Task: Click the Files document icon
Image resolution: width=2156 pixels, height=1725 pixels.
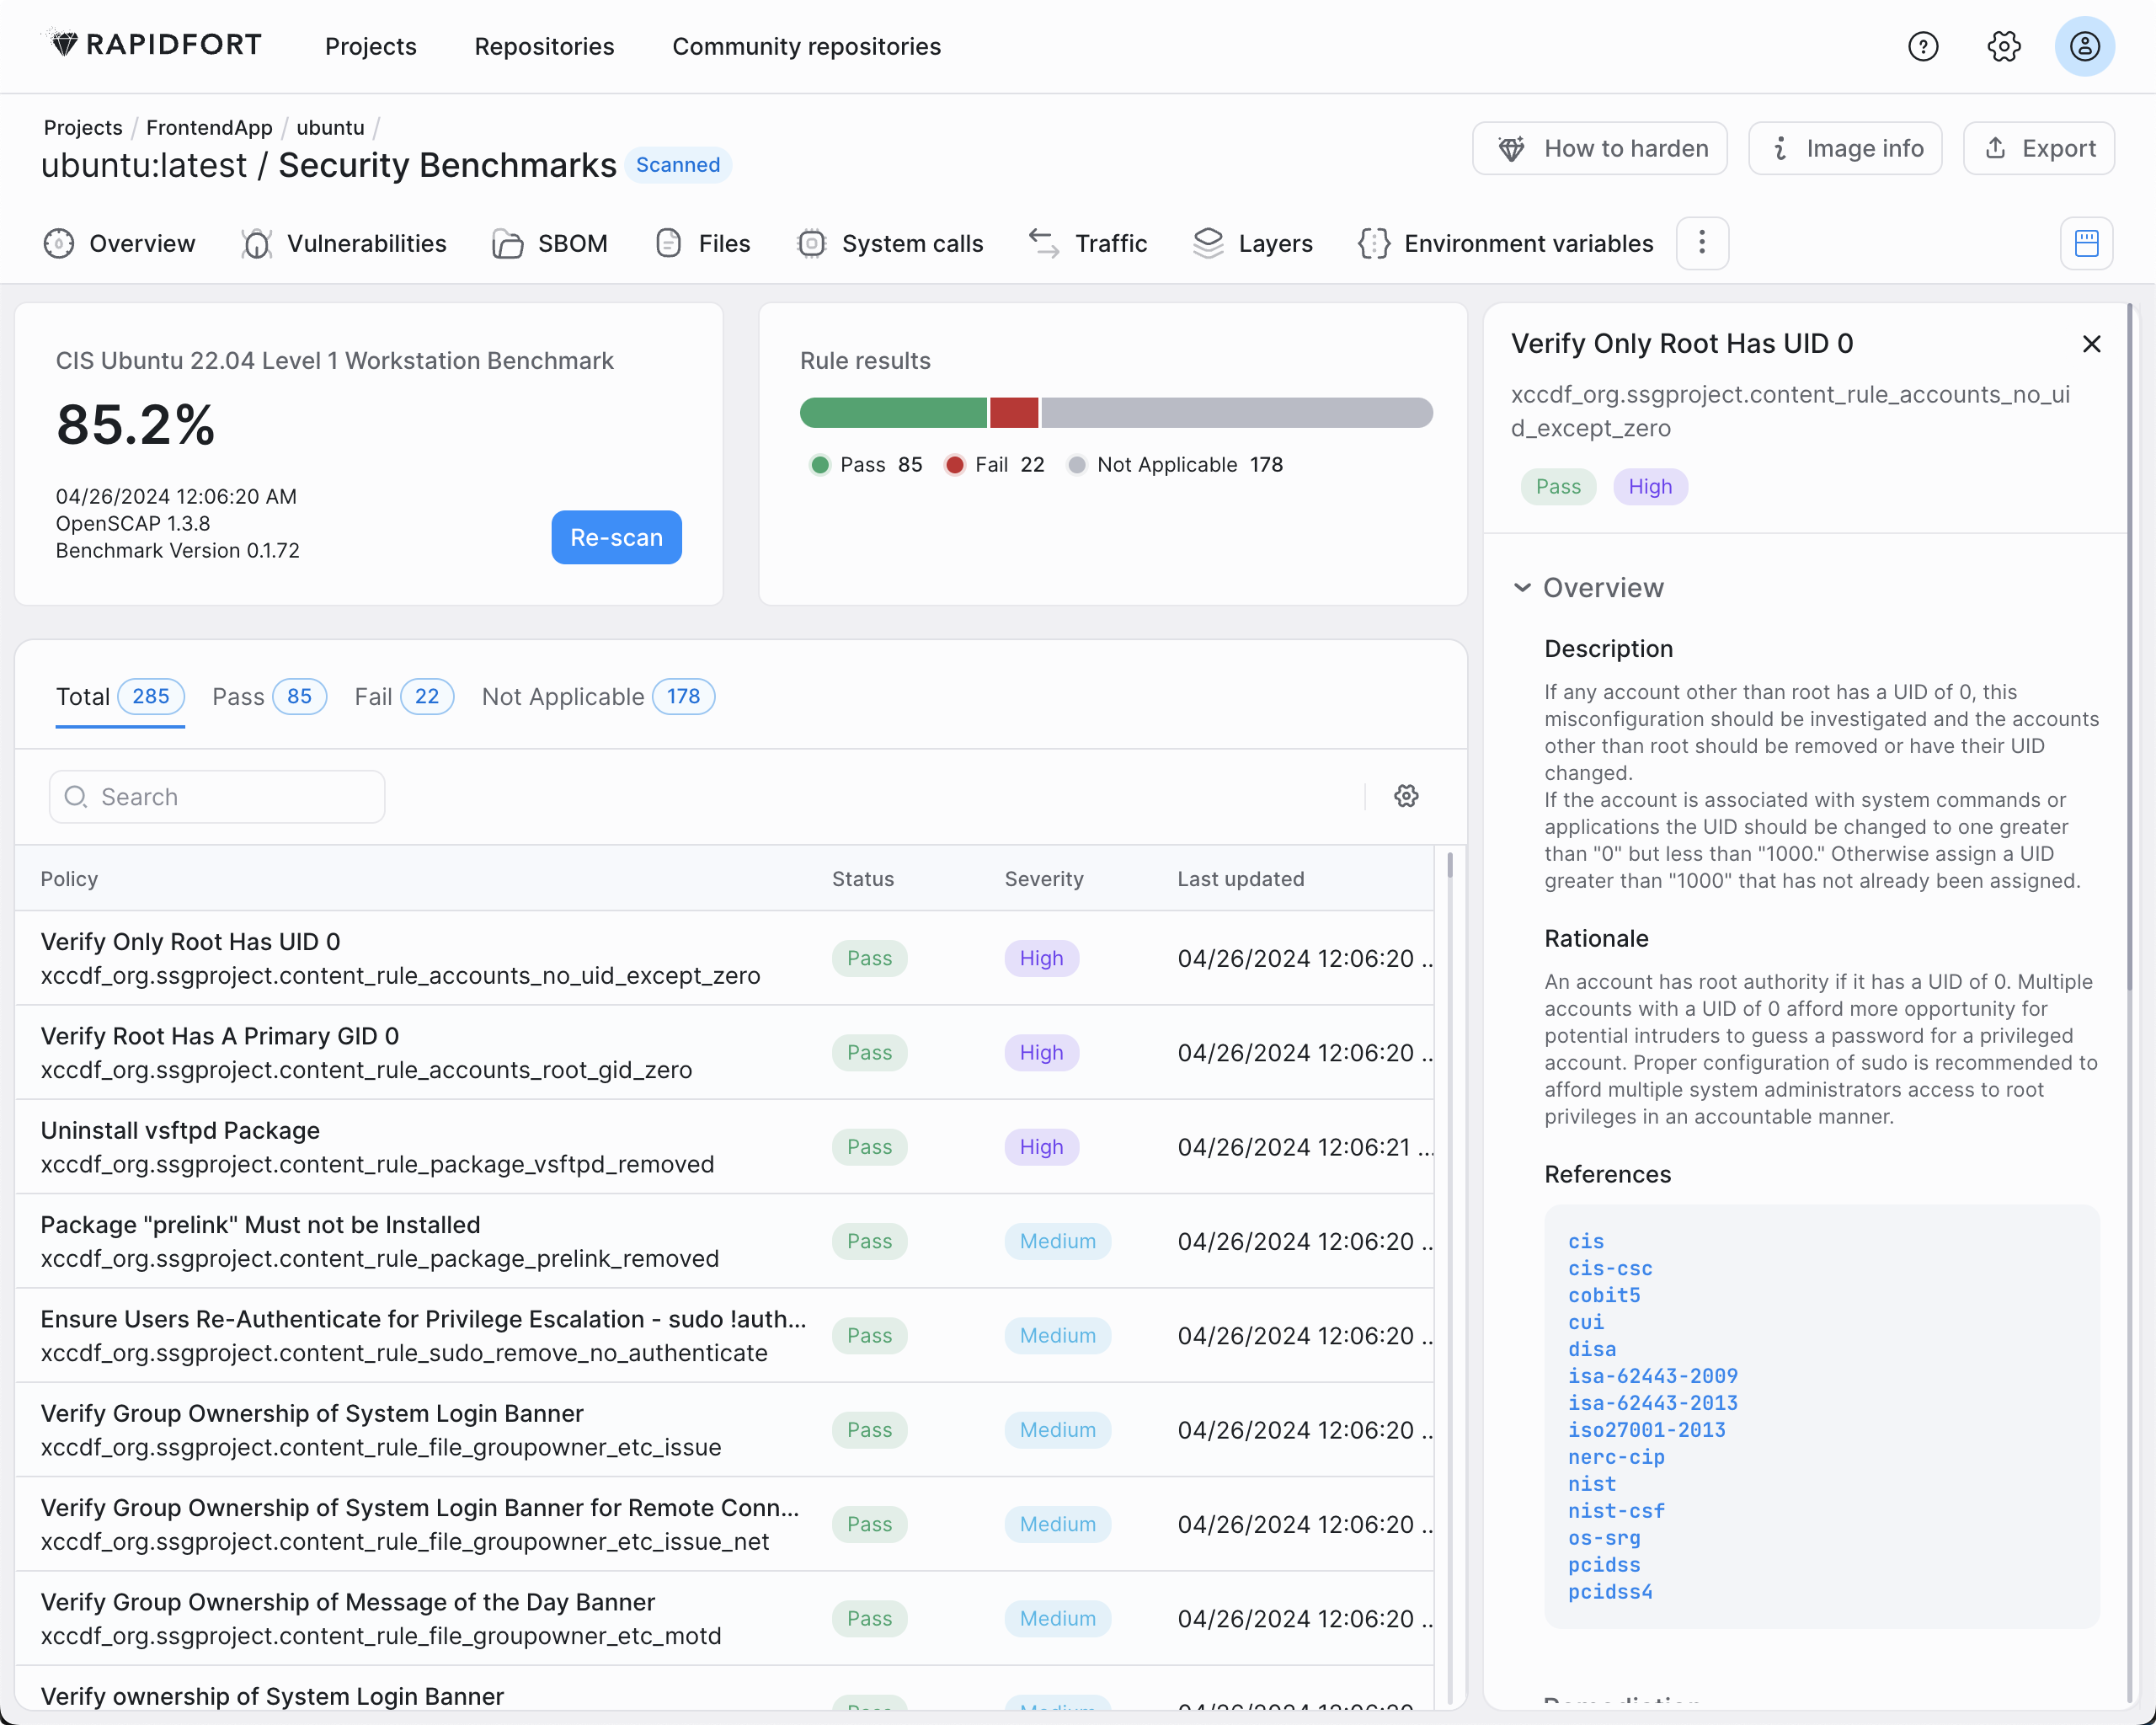Action: [669, 243]
